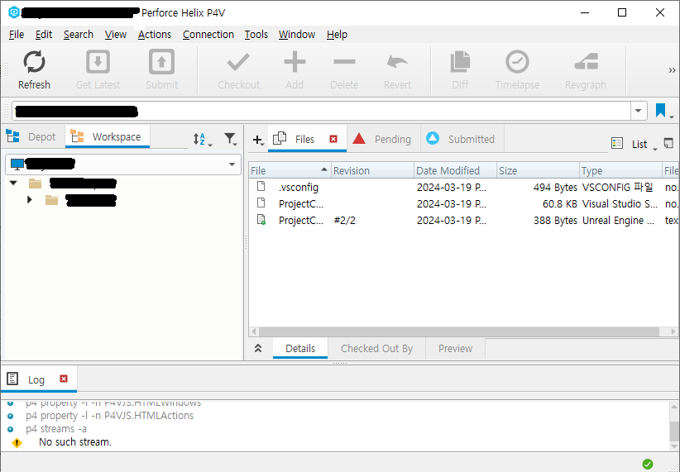Image resolution: width=680 pixels, height=472 pixels.
Task: Switch to the Preview tab
Action: click(x=455, y=349)
